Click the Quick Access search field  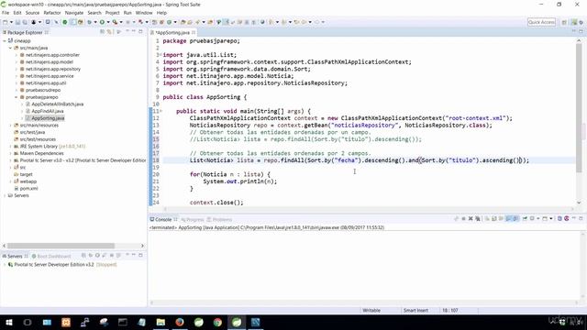(541, 22)
